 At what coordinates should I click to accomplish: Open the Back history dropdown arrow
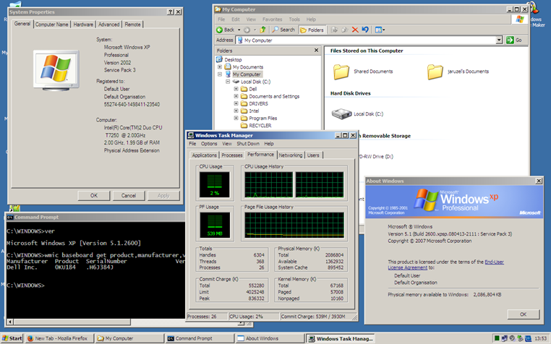[239, 30]
